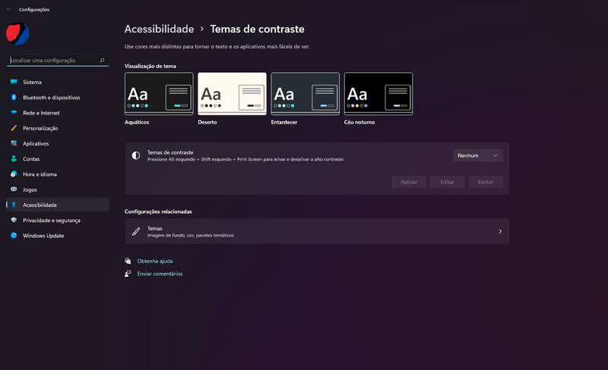Click the half-circle contrast icon
The image size is (608, 370).
click(x=136, y=155)
